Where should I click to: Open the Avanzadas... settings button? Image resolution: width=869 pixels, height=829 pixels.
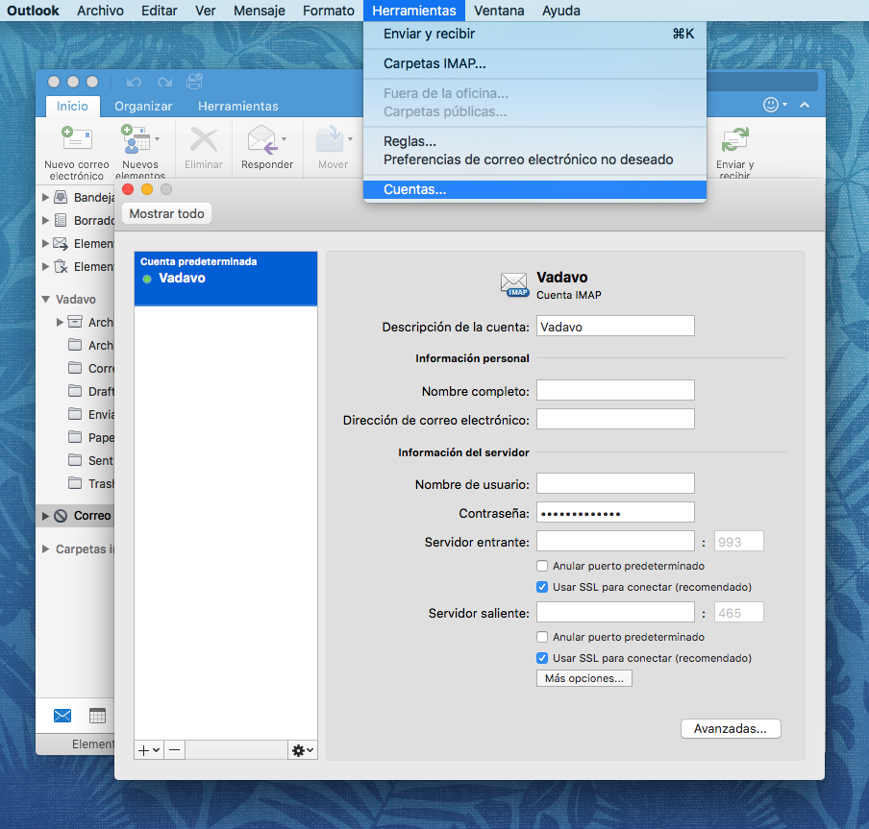click(731, 729)
